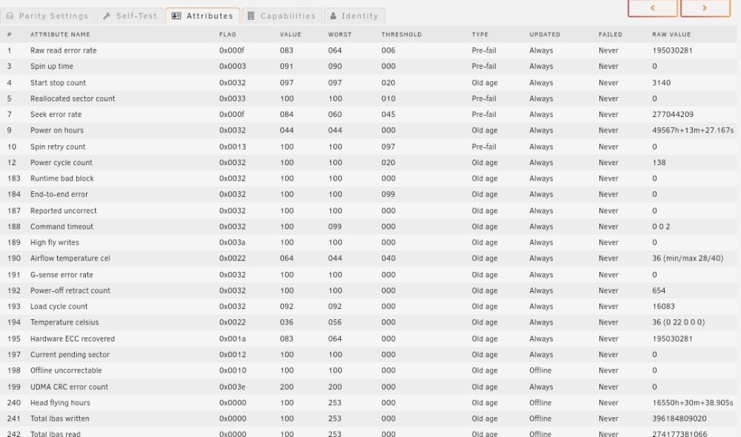Click the threshold 099 cell

pos(388,194)
